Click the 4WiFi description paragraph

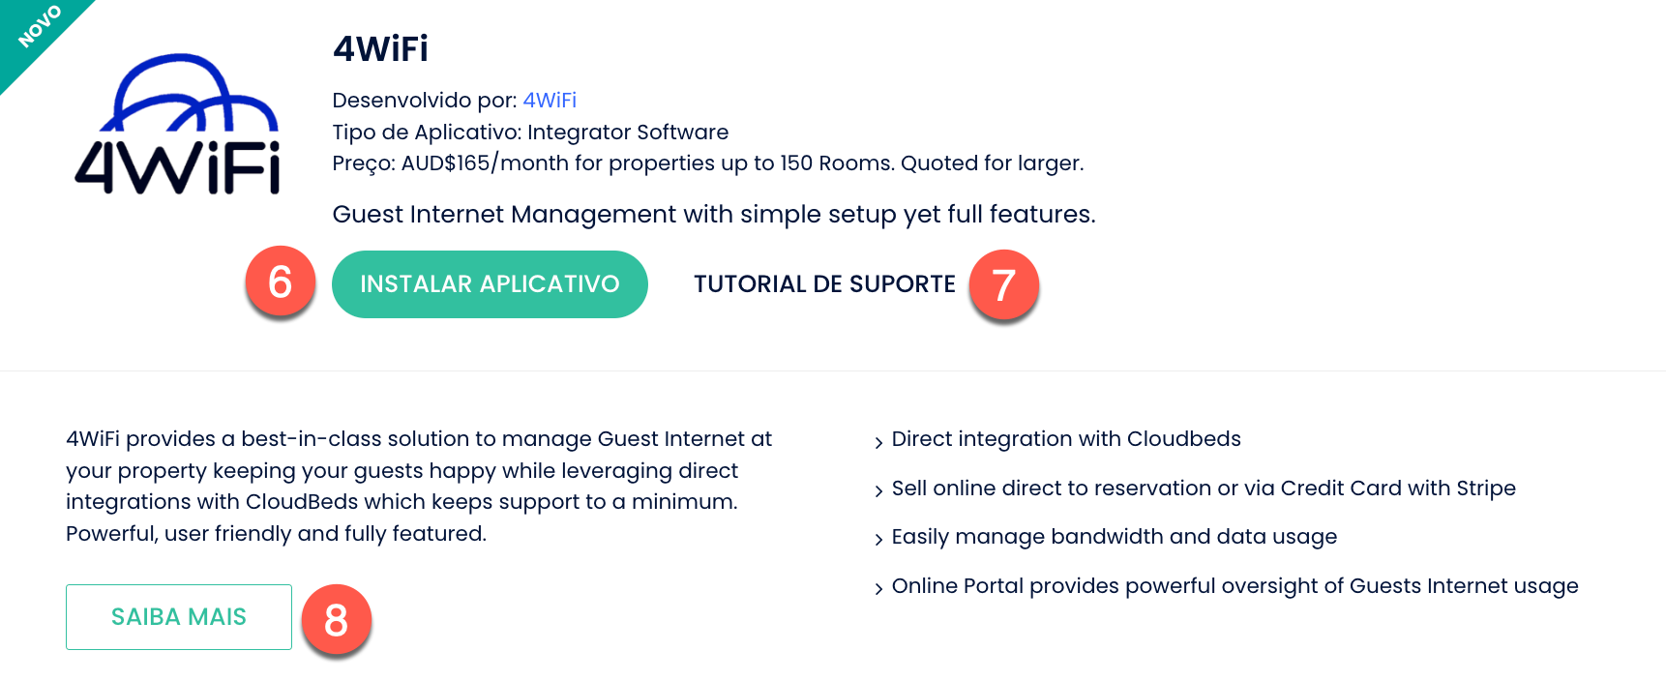click(x=419, y=487)
